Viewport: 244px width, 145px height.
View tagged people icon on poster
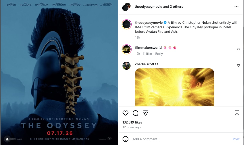tap(7, 139)
